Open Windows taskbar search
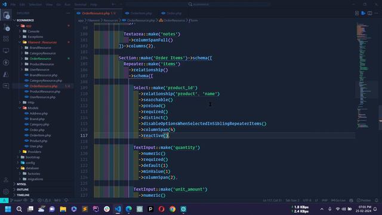This screenshot has height=215, width=382. [x=19, y=209]
